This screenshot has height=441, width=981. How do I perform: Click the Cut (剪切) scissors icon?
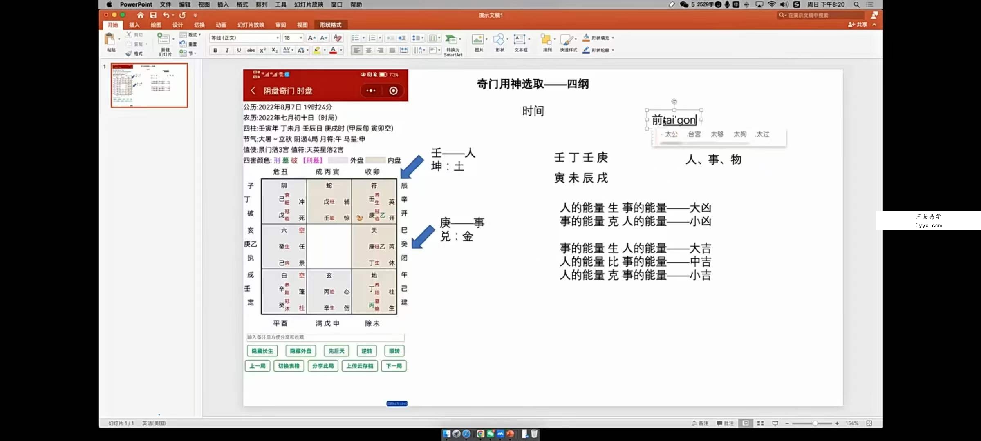129,35
